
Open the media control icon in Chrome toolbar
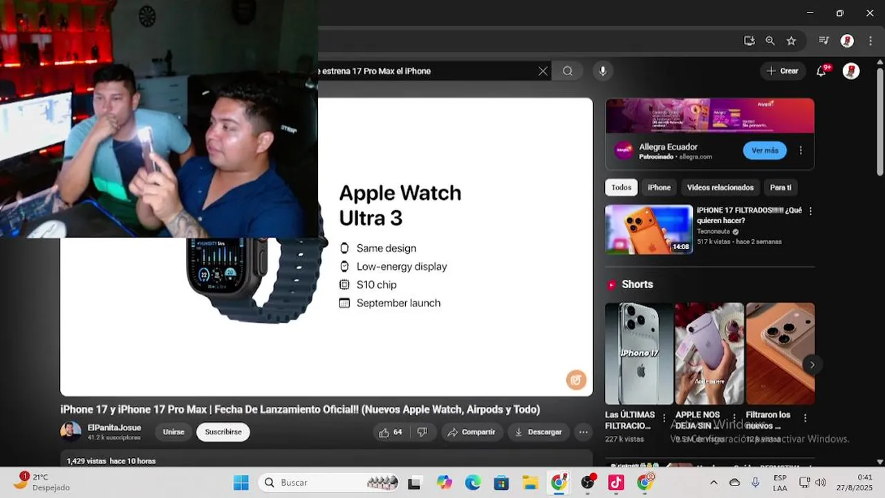coord(823,41)
